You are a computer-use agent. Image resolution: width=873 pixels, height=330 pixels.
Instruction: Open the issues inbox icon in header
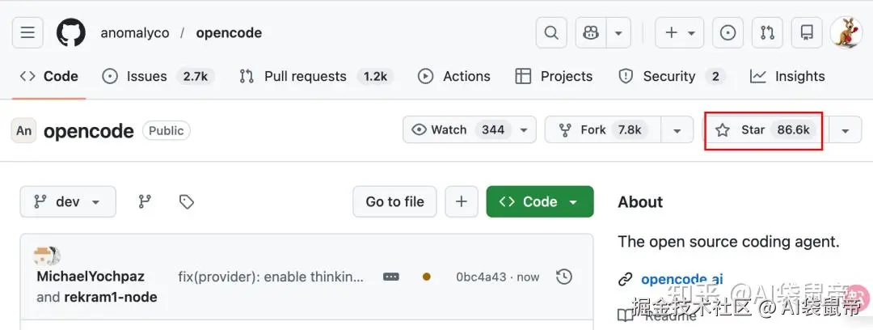click(x=727, y=33)
